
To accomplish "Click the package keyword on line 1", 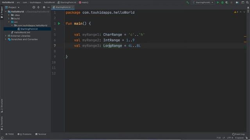I will [x=73, y=12].
